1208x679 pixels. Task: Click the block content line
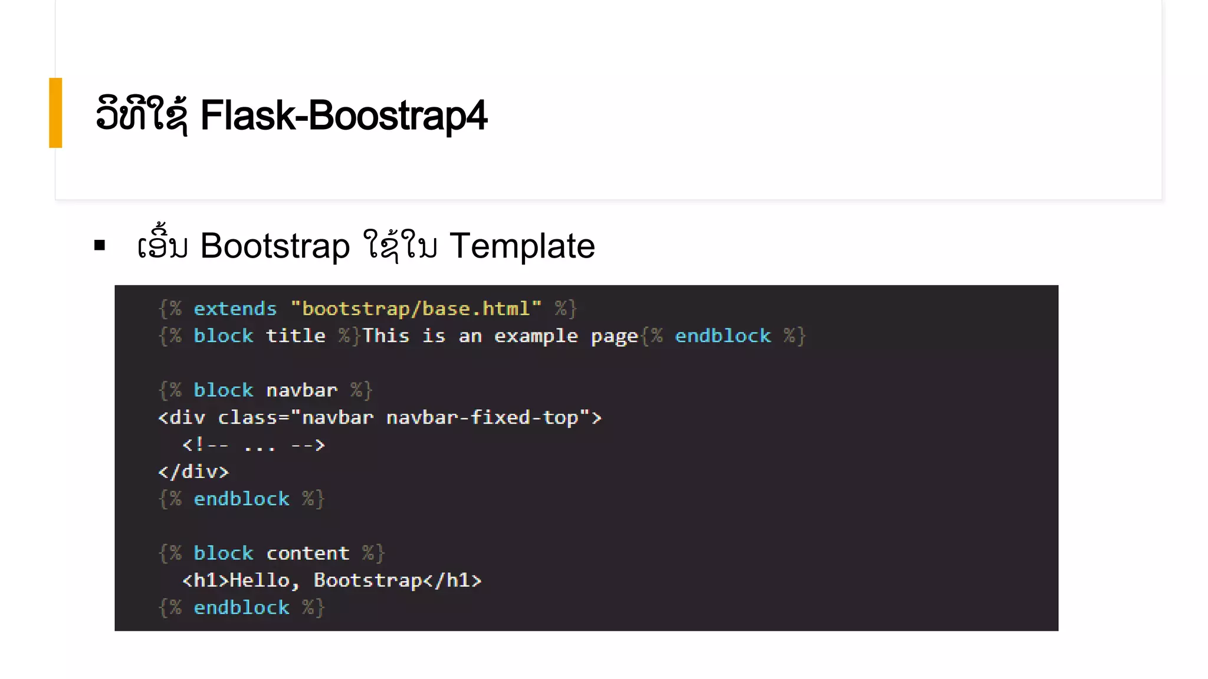(271, 553)
